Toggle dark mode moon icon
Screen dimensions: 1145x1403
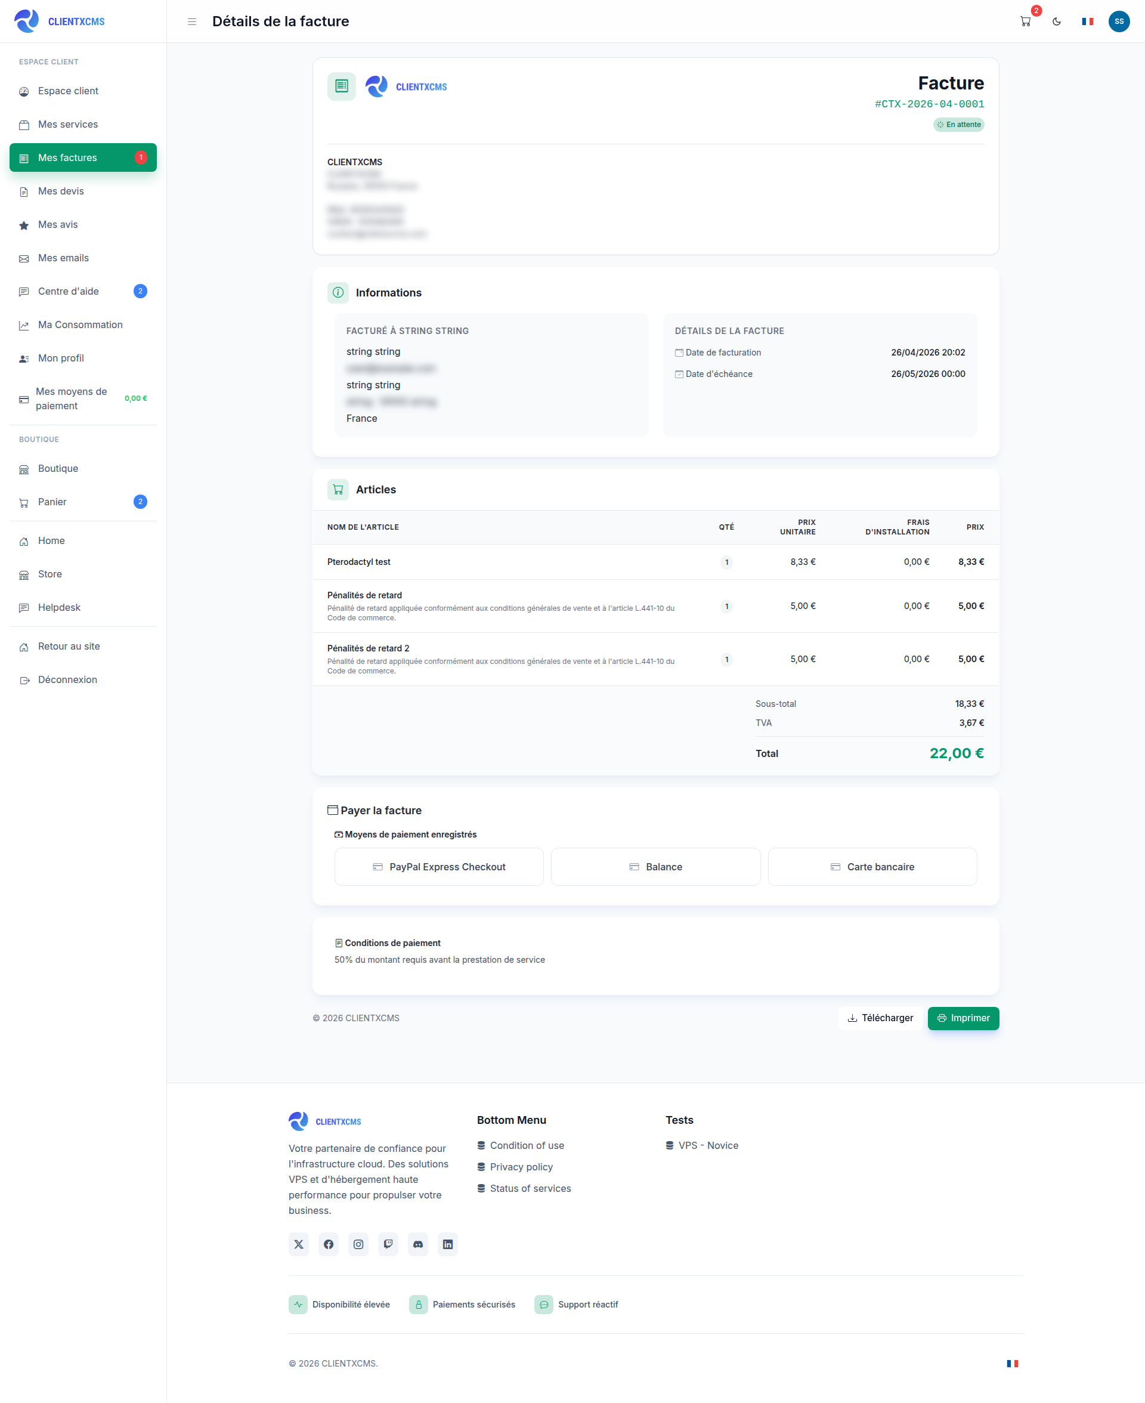(1056, 21)
